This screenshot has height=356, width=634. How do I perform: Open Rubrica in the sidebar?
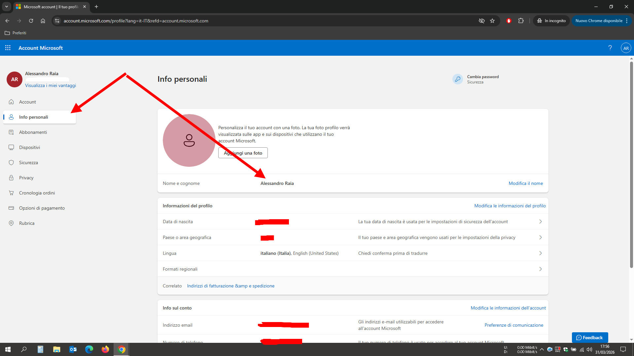(40, 223)
